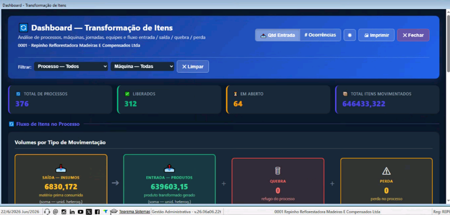Click the Fluxo de Itens section icon
450x215 pixels.
tap(12, 124)
